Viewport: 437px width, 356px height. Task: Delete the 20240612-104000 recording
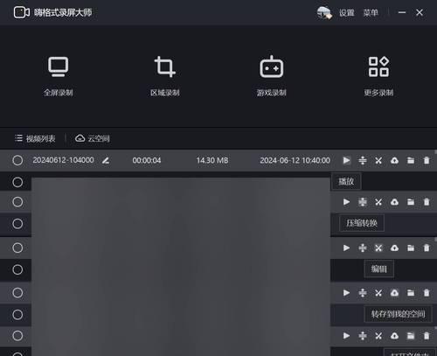[427, 160]
